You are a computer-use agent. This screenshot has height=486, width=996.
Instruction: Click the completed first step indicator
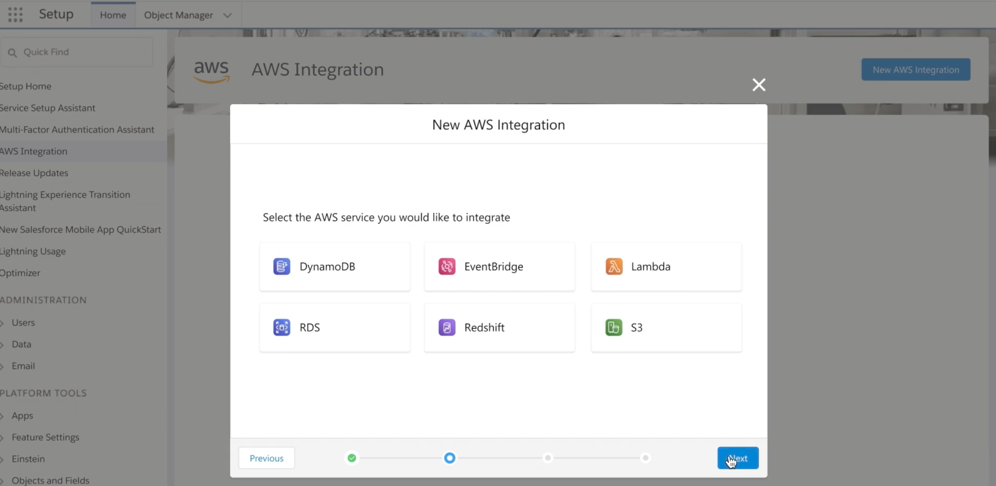(352, 457)
